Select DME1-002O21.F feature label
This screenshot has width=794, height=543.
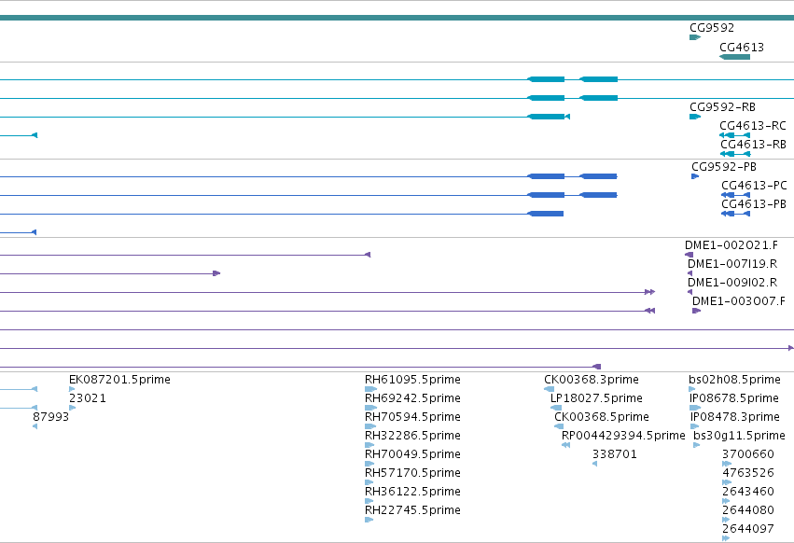731,245
